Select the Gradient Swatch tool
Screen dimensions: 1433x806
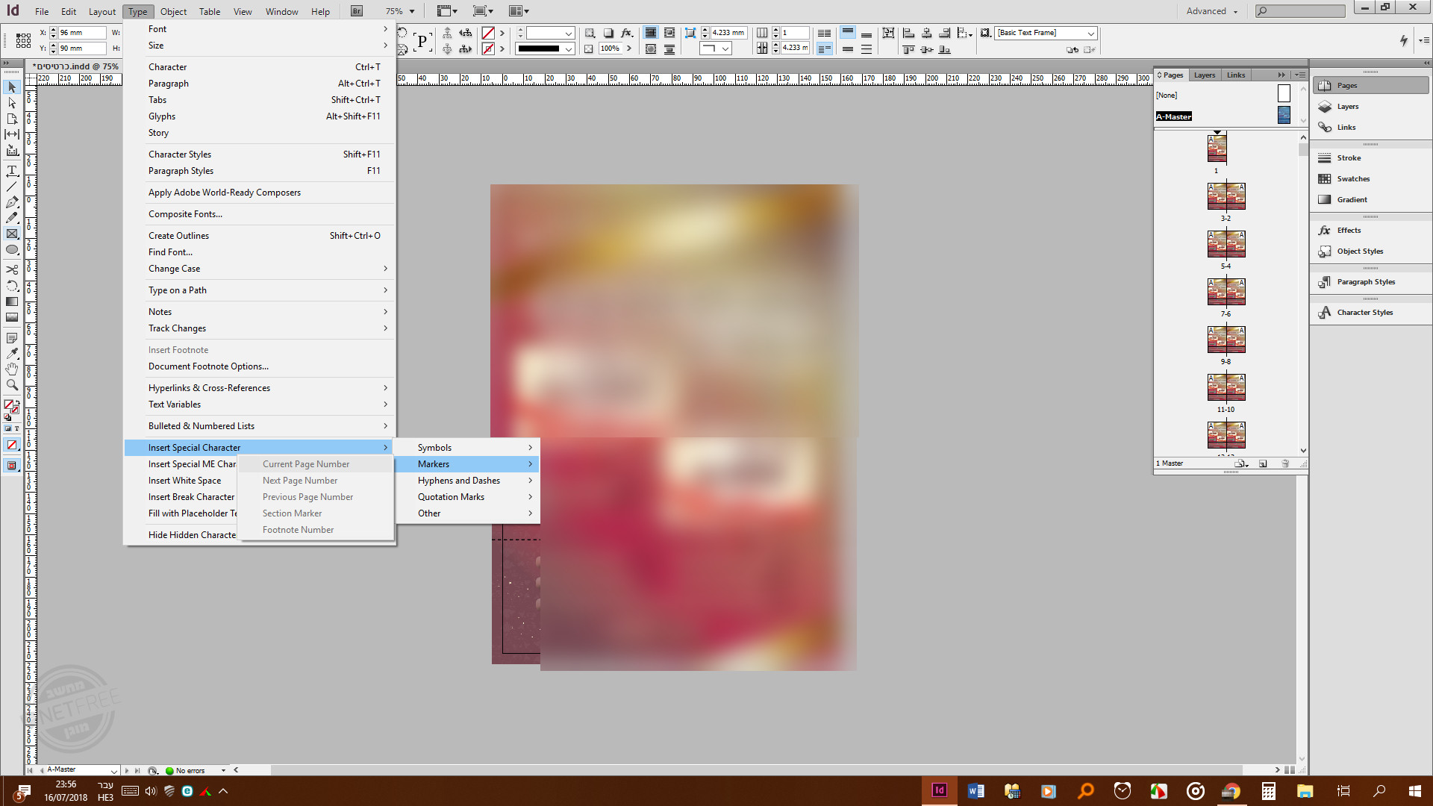pyautogui.click(x=12, y=302)
